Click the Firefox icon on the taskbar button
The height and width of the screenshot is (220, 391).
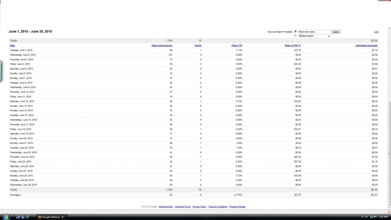click(40, 217)
